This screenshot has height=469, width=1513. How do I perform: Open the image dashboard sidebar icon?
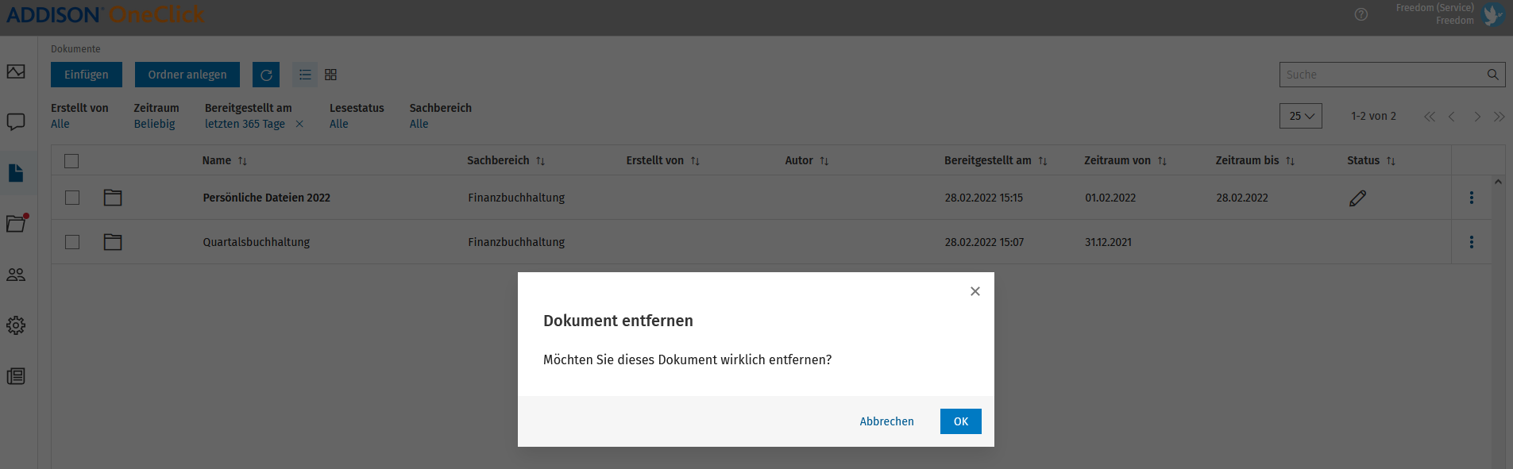(16, 71)
